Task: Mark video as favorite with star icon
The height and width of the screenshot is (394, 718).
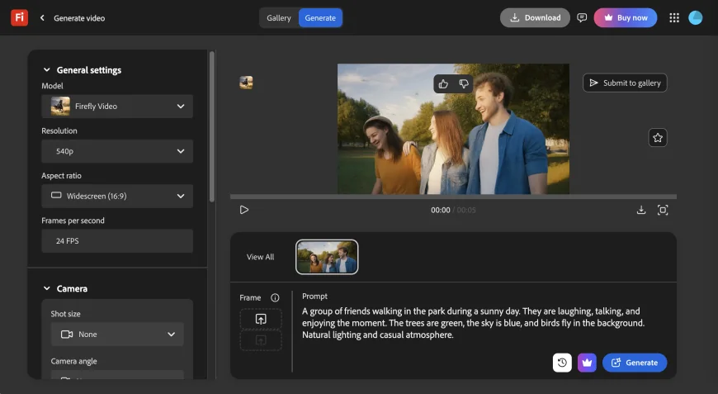Action: [x=658, y=138]
